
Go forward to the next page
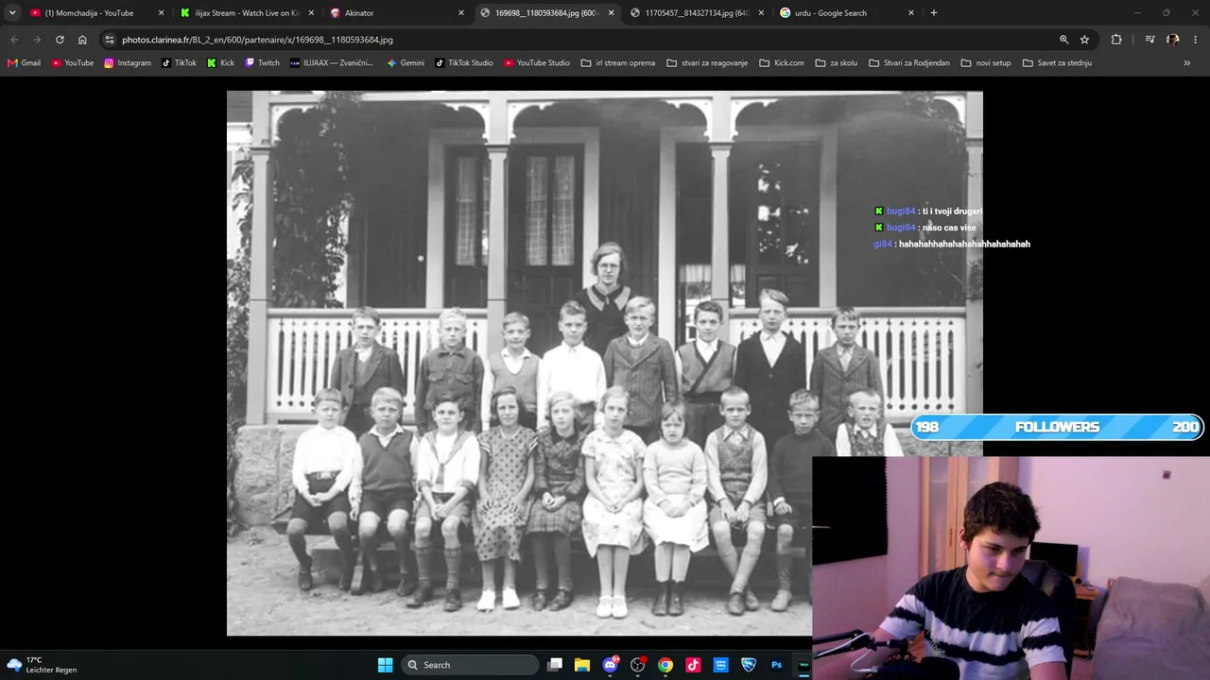pos(37,40)
